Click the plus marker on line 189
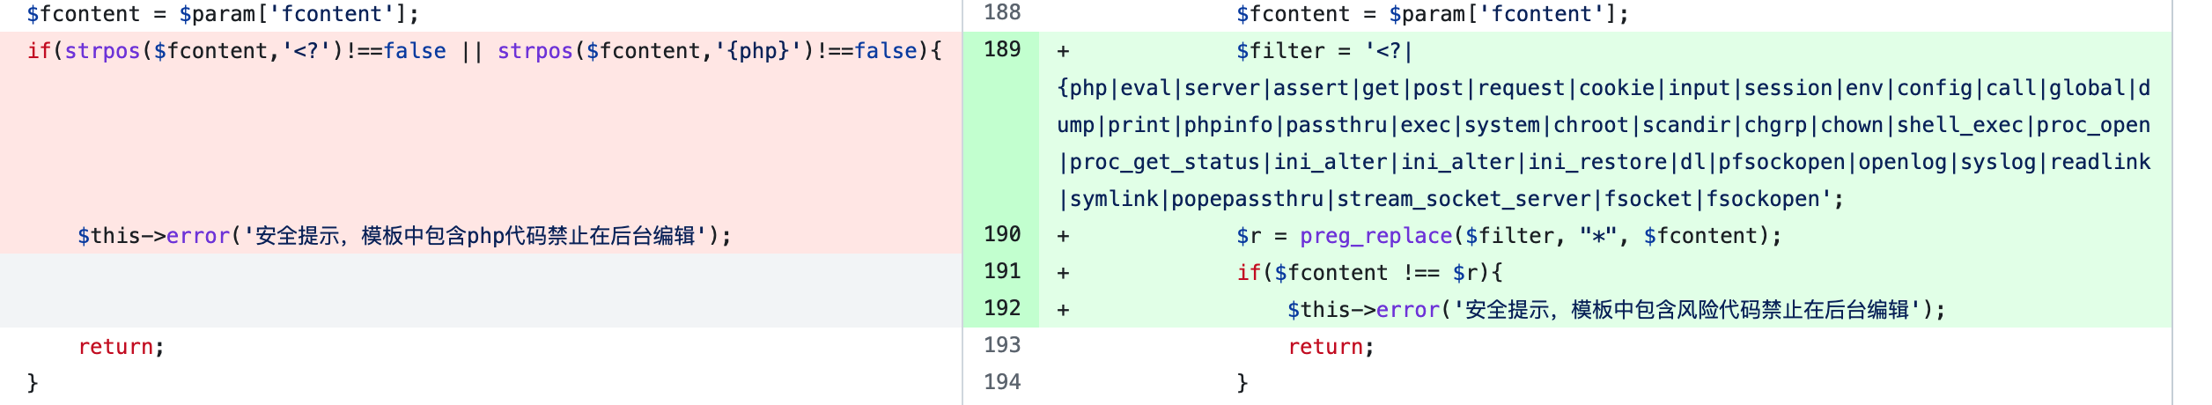This screenshot has width=2212, height=405. [x=1063, y=51]
